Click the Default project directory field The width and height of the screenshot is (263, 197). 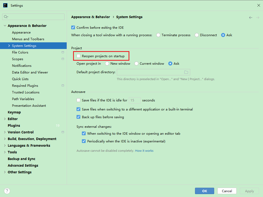tap(150, 72)
